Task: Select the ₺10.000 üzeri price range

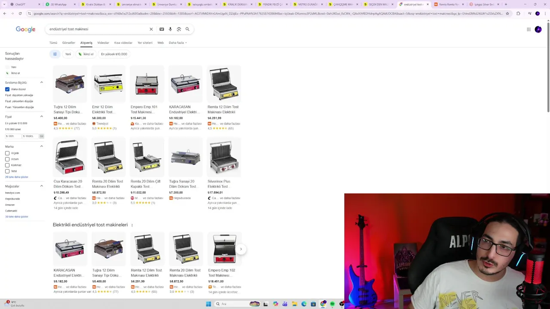Action: tap(13, 129)
